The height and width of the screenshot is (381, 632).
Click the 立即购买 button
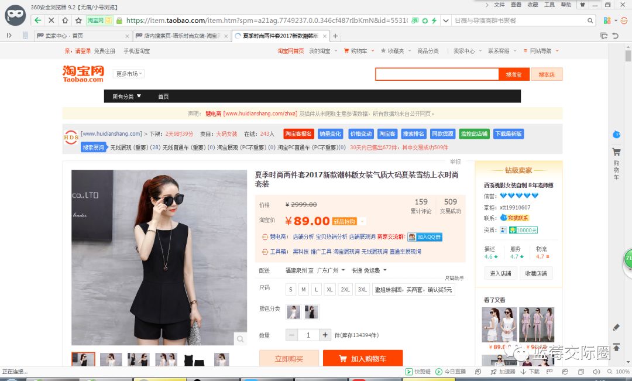pyautogui.click(x=289, y=358)
